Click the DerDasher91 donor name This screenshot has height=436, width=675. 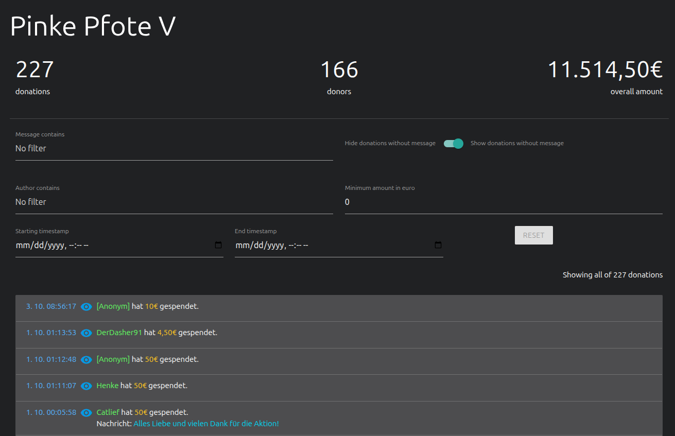(119, 333)
